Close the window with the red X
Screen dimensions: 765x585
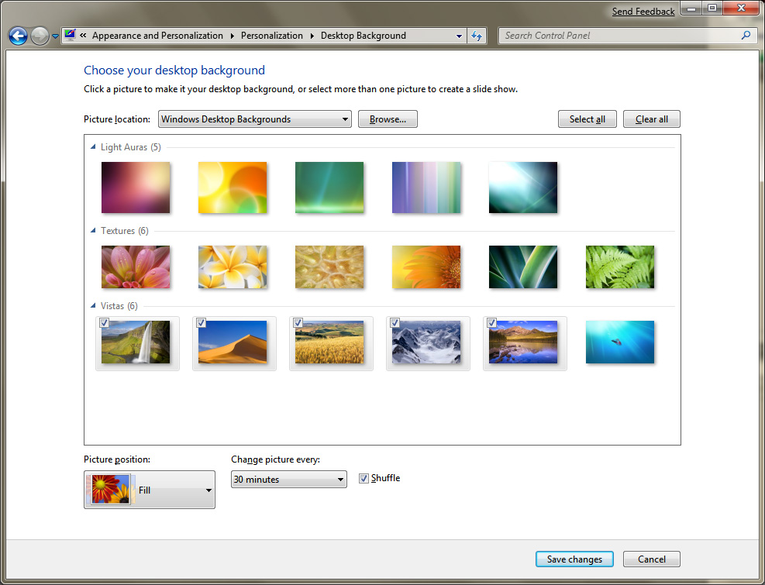point(741,8)
